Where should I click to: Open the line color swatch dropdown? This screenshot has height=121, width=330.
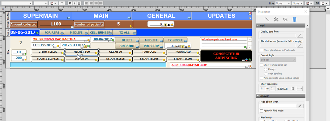click(309, 3)
